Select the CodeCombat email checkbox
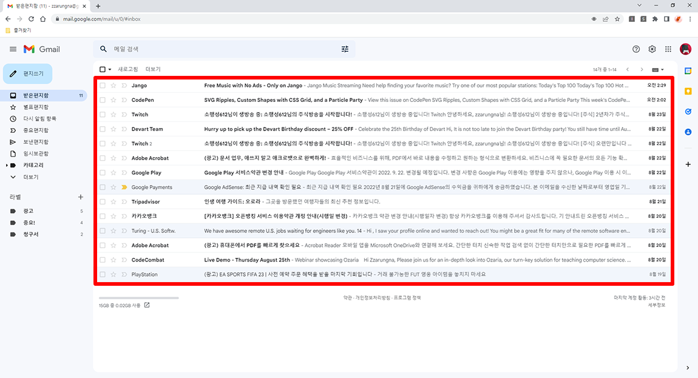The image size is (698, 378). [x=103, y=260]
